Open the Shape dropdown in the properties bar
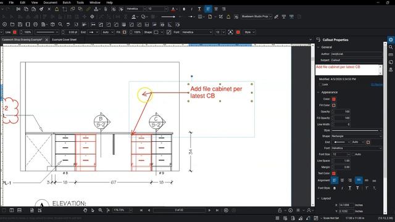 coord(159,32)
